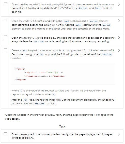
Task: Expand the Author and Date step chevron
Action: (x=119, y=4)
